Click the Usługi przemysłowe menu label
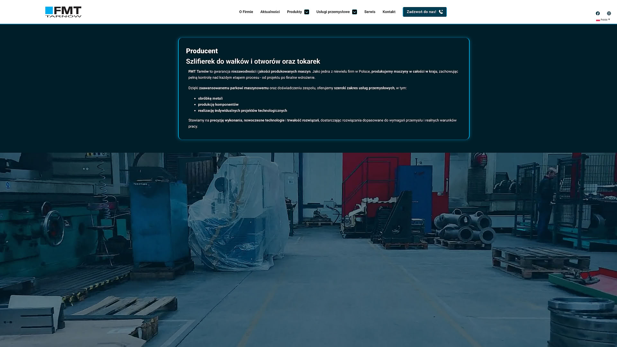This screenshot has height=347, width=617. (x=333, y=12)
